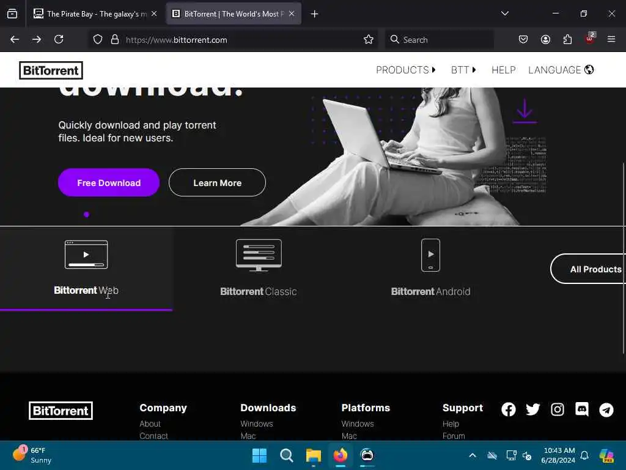Image resolution: width=626 pixels, height=470 pixels.
Task: Open weather widget showing 66°F Sunny
Action: tap(32, 455)
